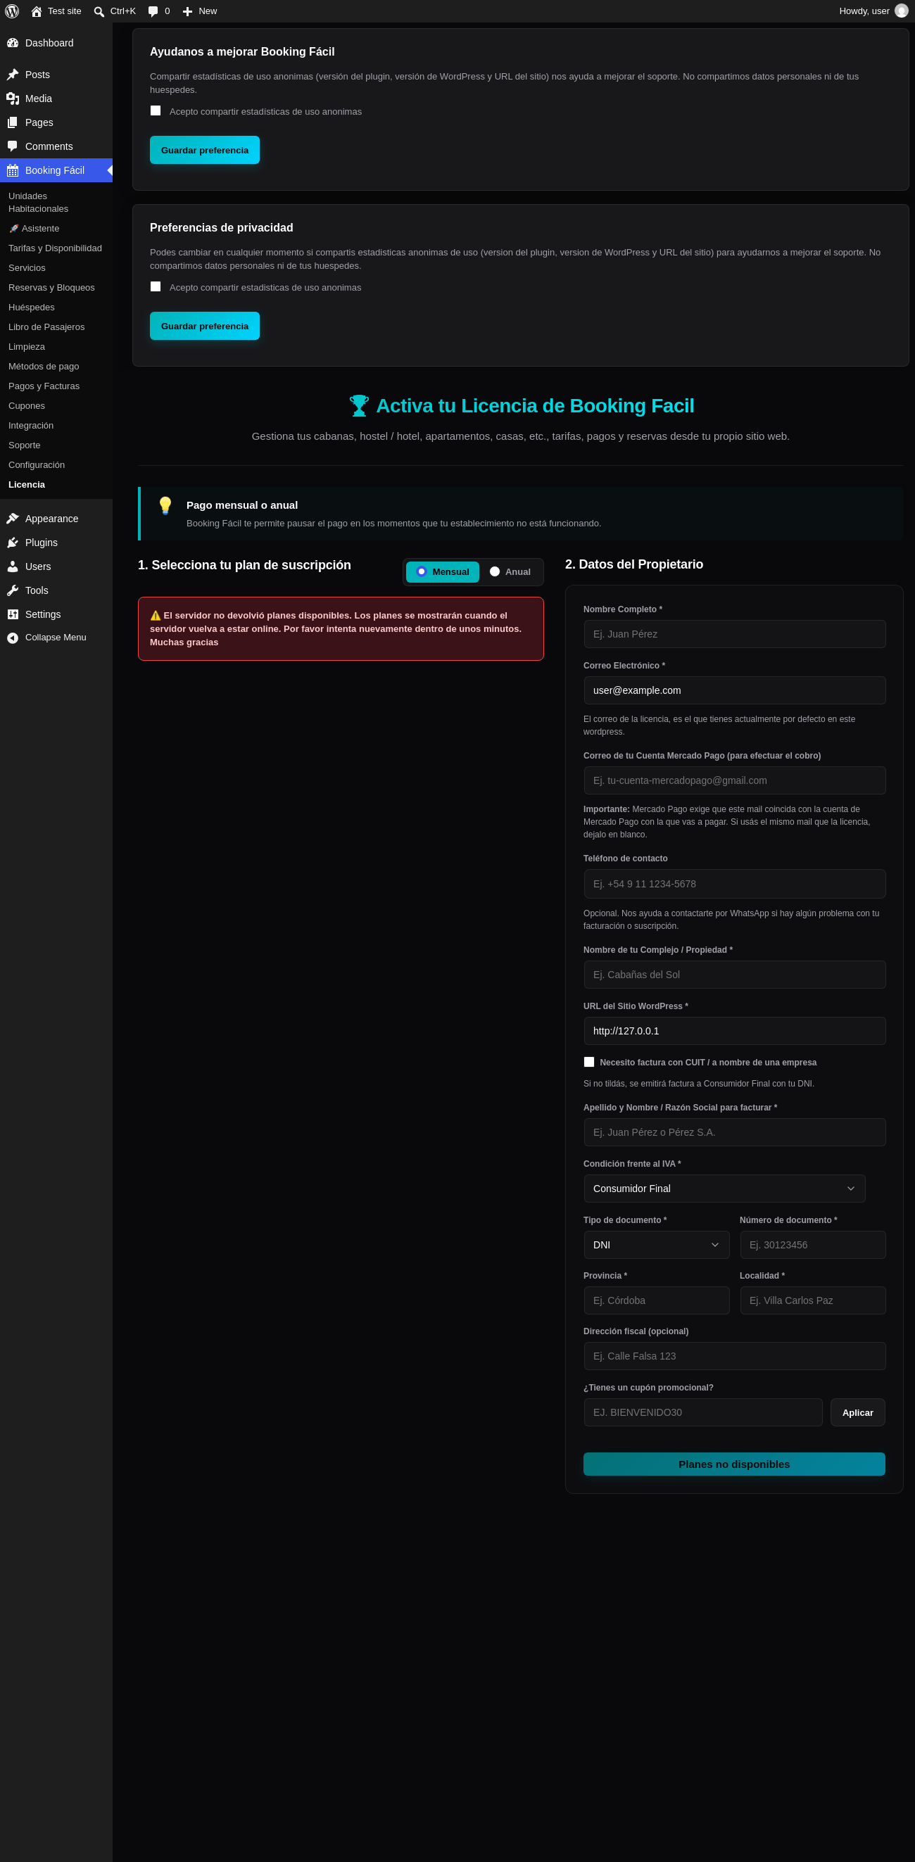Viewport: 915px width, 1862px height.
Task: Click the Aplicar coupon button
Action: (857, 1412)
